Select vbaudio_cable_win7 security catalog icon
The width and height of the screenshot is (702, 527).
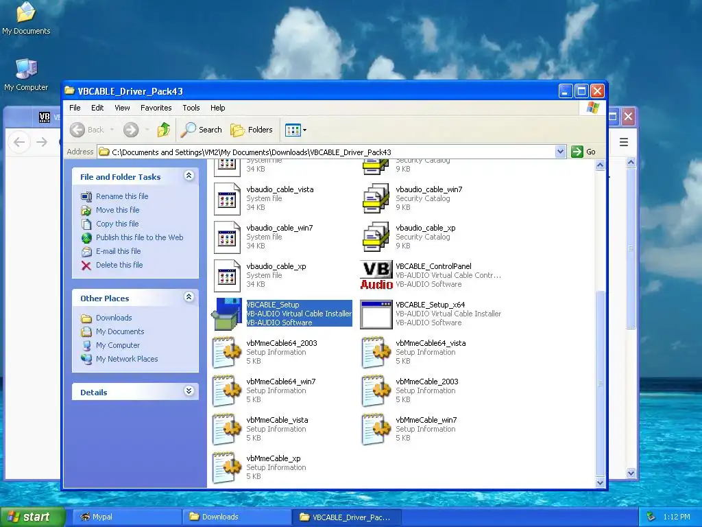point(376,198)
